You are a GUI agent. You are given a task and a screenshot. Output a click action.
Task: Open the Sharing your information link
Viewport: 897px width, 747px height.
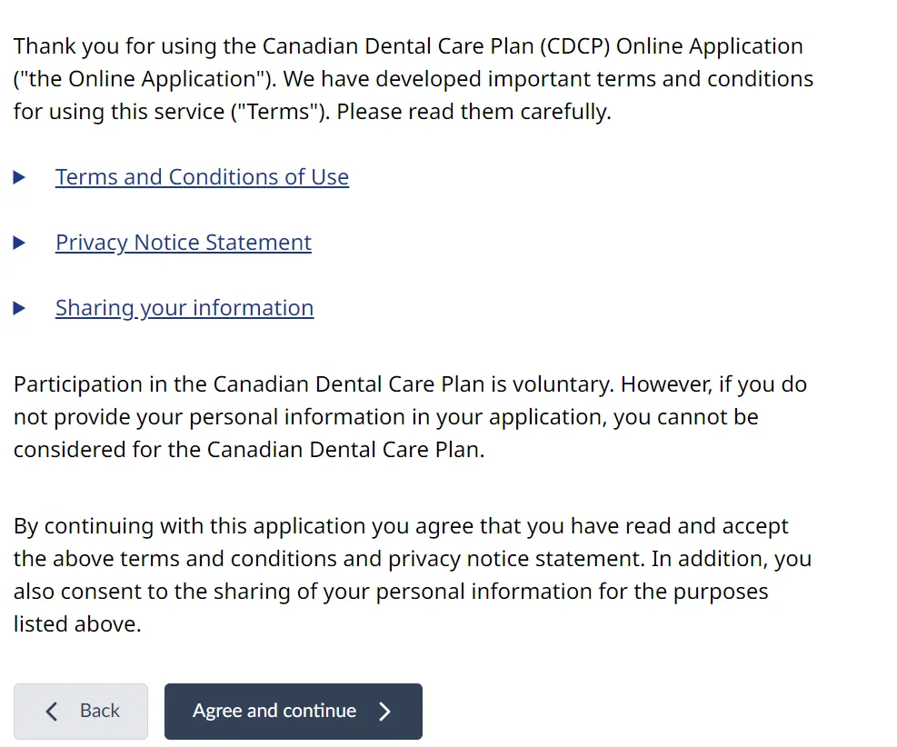point(184,308)
